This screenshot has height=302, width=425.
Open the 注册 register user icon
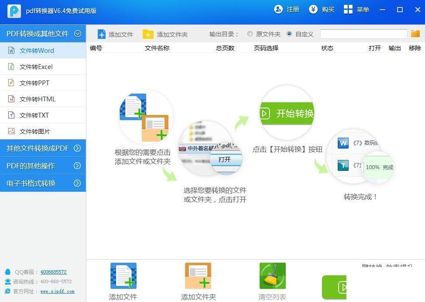[278, 10]
